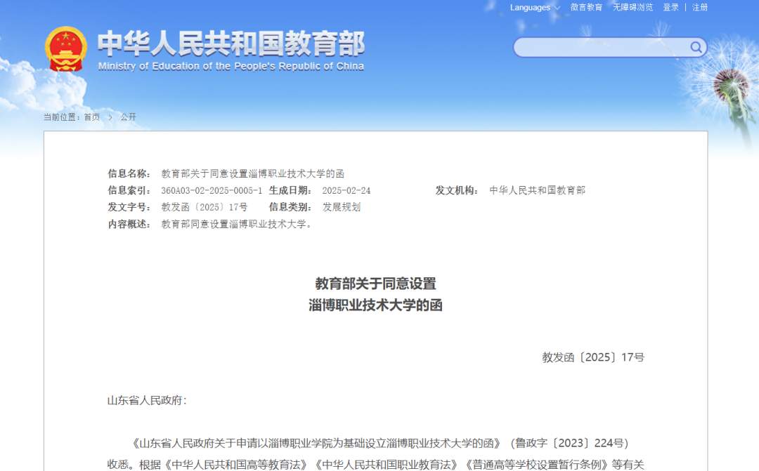Click 注册 to register
759x471 pixels.
pyautogui.click(x=699, y=7)
